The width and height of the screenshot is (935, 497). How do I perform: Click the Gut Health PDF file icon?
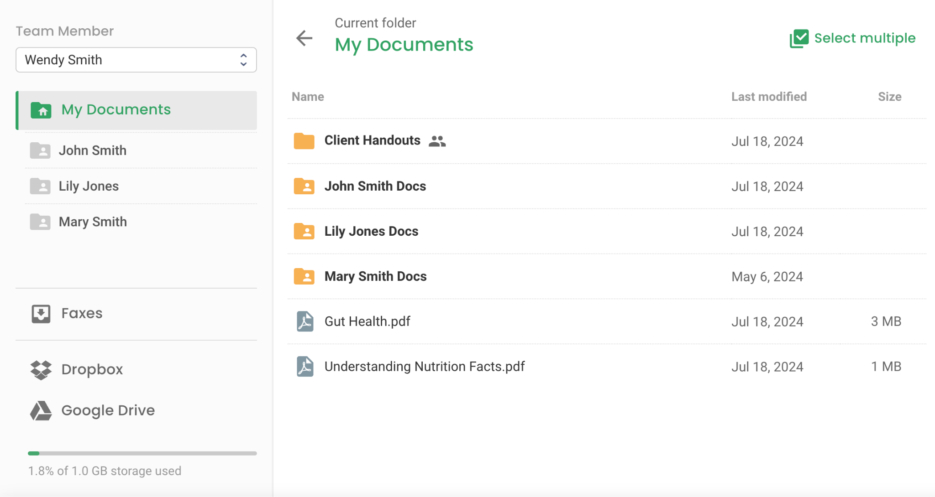pyautogui.click(x=305, y=321)
